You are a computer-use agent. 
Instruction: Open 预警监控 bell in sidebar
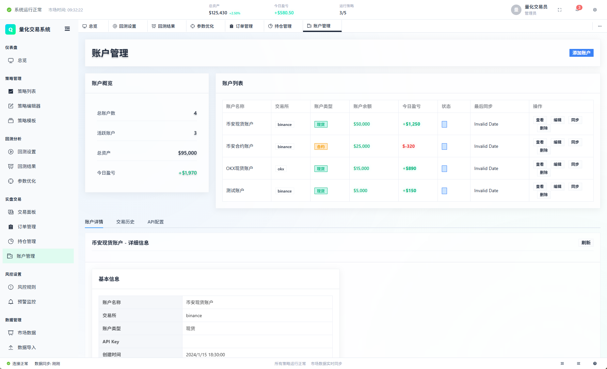(x=38, y=302)
